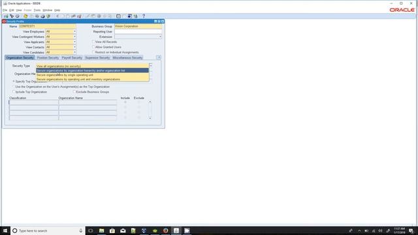Check the View All Records checkbox
This screenshot has width=418, height=235.
pos(93,42)
